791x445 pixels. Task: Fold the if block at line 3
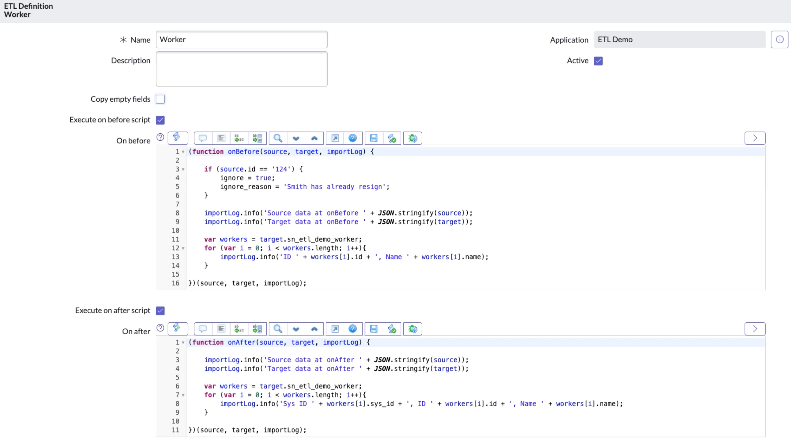pos(183,169)
